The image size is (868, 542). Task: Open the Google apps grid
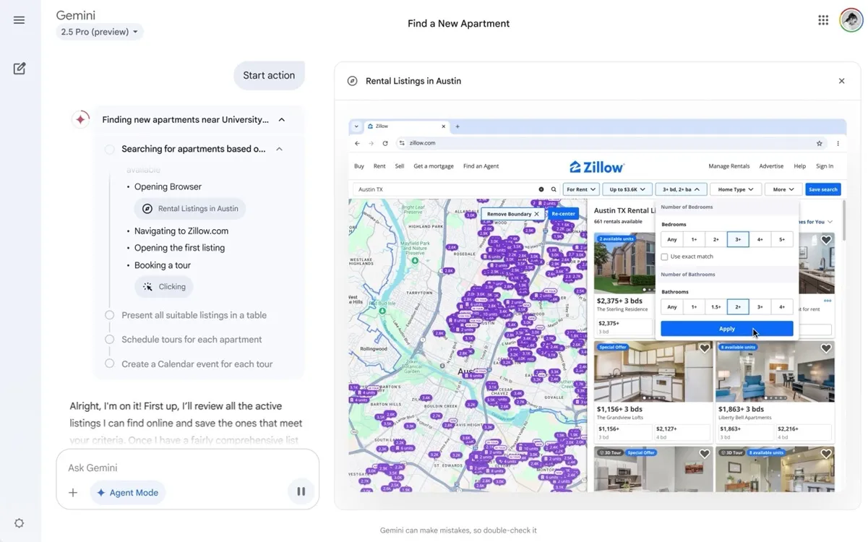(x=823, y=20)
